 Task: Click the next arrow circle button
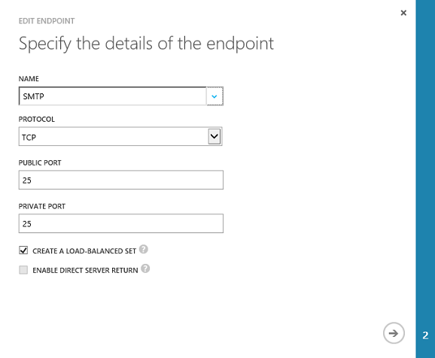394,333
